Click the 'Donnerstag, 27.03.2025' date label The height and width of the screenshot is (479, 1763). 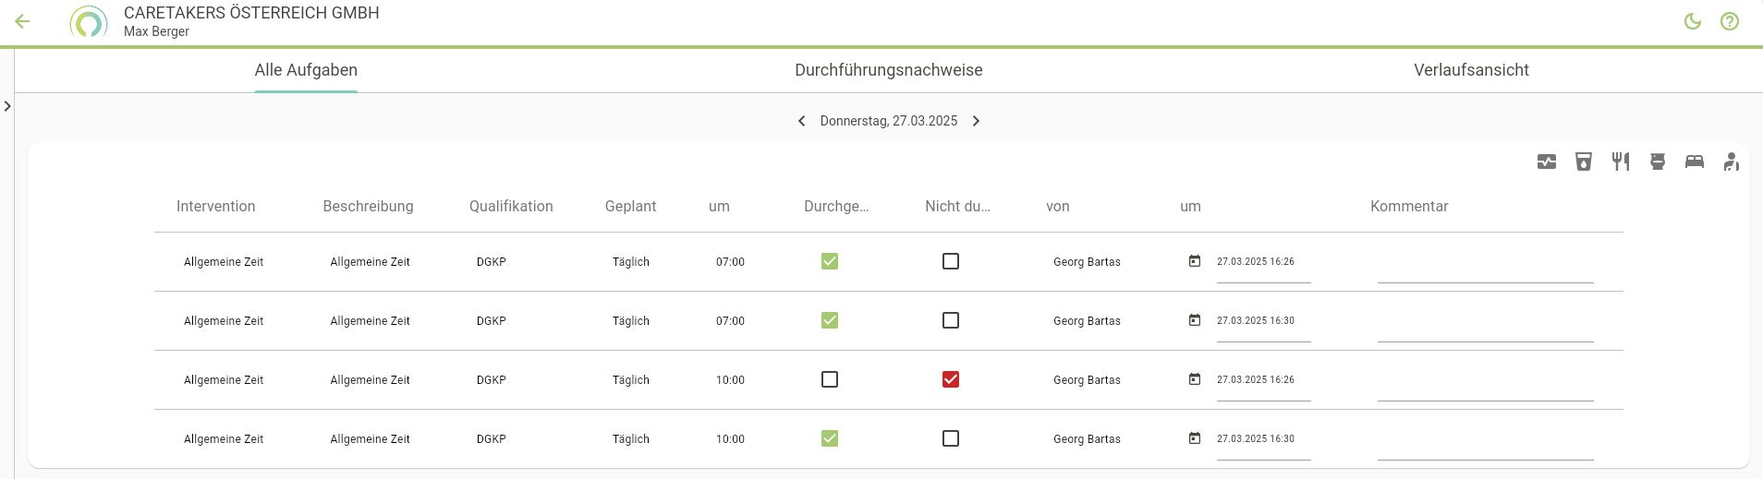pos(888,121)
